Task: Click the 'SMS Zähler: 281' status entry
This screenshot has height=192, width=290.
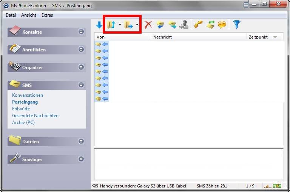Action: (212, 186)
